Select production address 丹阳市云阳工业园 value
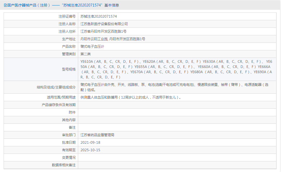The image size is (281, 172). [x=113, y=39]
